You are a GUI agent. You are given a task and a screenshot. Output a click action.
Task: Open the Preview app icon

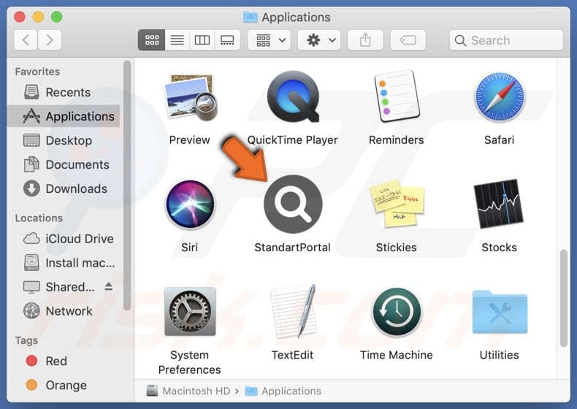click(190, 97)
